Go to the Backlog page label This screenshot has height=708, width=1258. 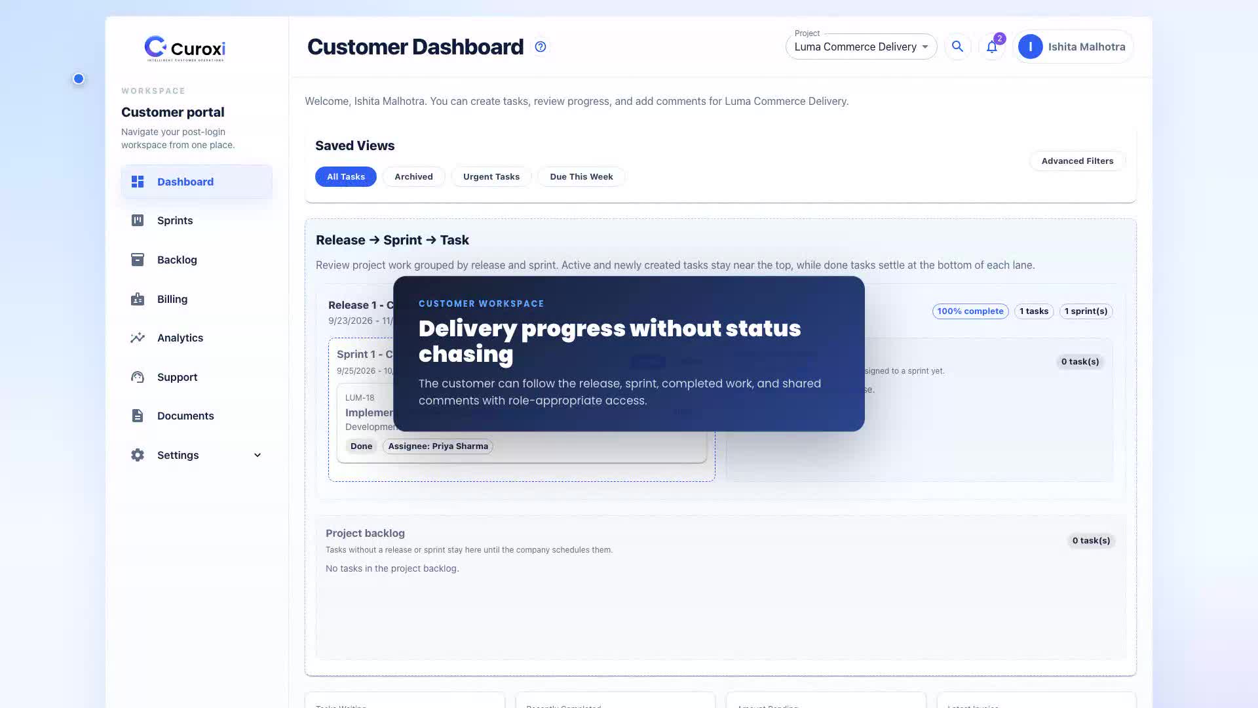(x=177, y=260)
